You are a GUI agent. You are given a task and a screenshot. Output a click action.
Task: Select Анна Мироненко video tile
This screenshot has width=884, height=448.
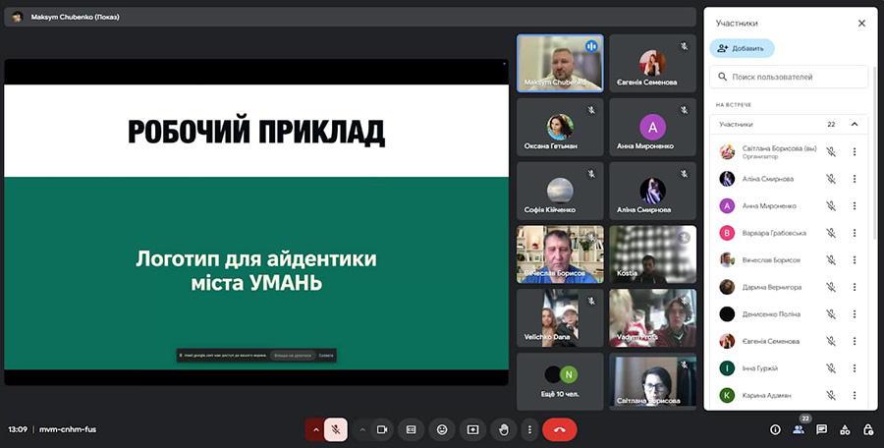coord(652,127)
